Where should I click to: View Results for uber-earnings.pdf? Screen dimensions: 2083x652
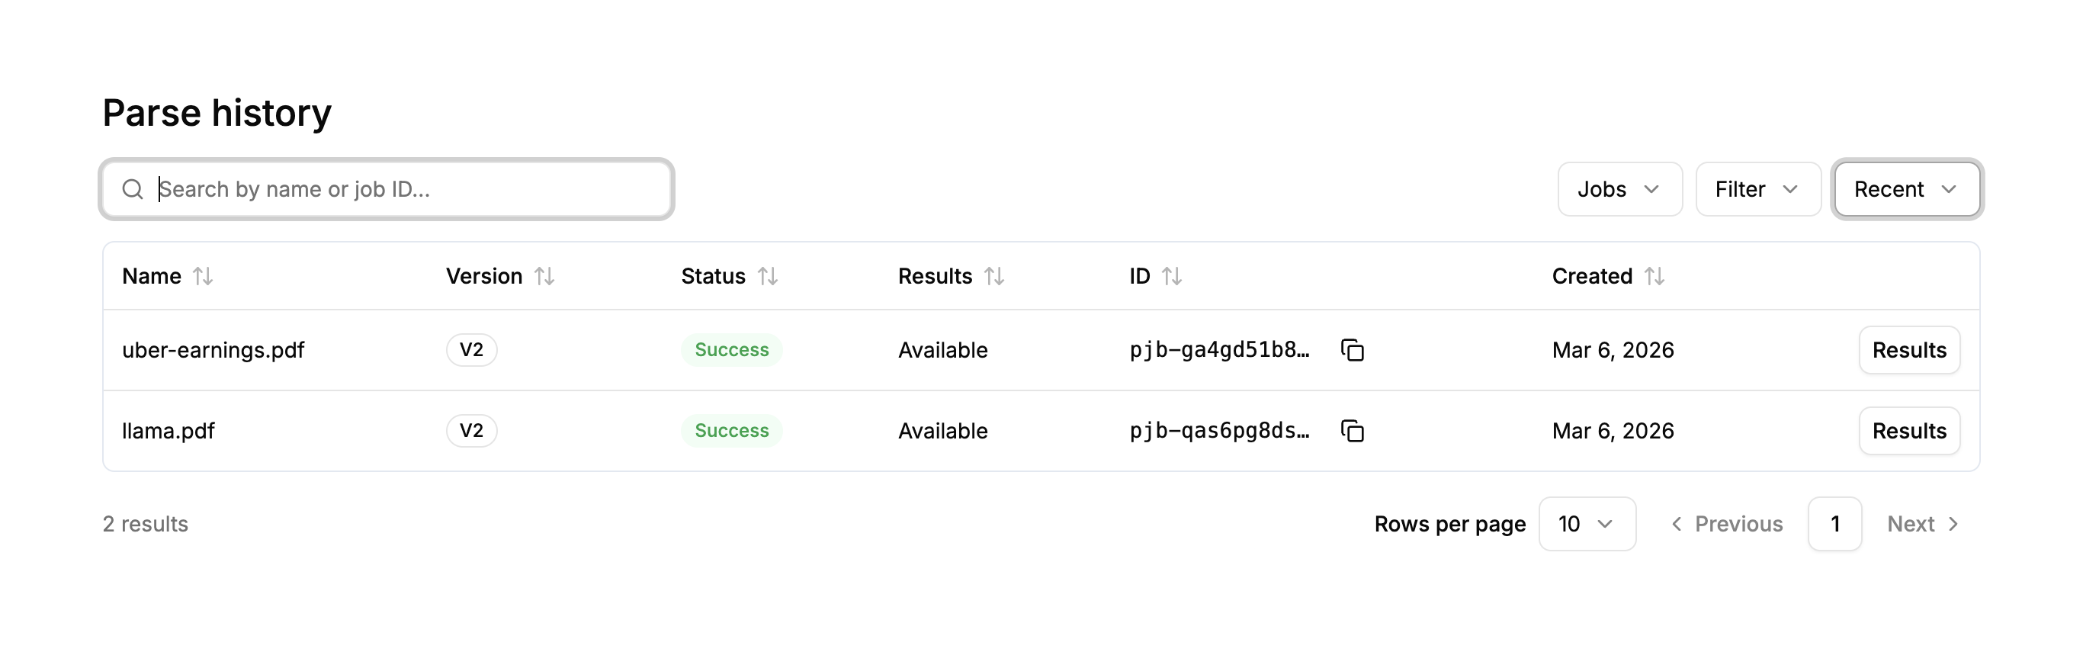pos(1908,350)
